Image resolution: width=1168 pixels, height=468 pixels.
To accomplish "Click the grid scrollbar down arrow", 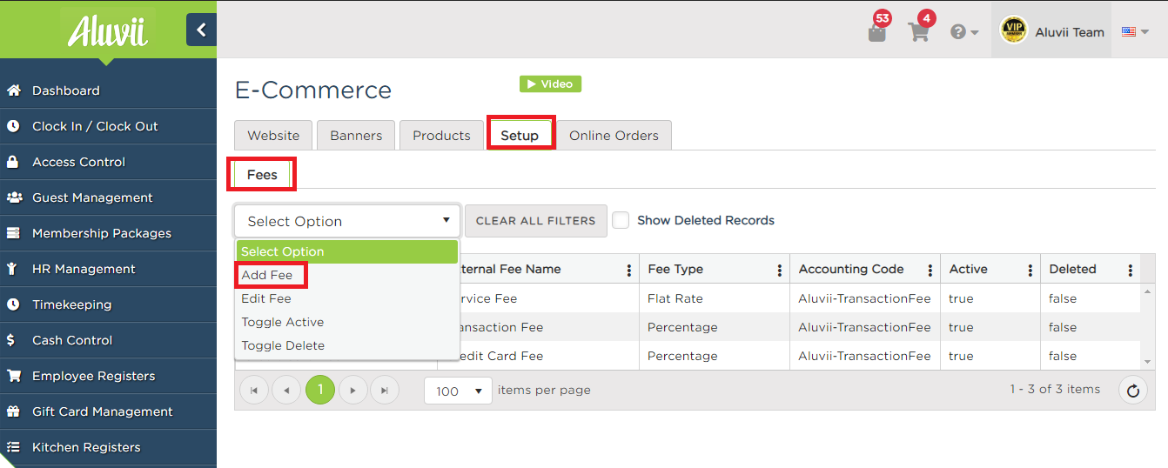I will [1148, 362].
